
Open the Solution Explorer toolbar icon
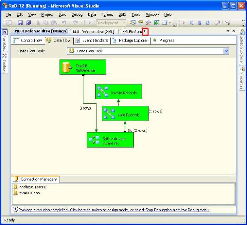point(132,23)
